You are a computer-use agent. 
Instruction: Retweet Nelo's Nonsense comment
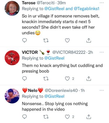coord(46,117)
